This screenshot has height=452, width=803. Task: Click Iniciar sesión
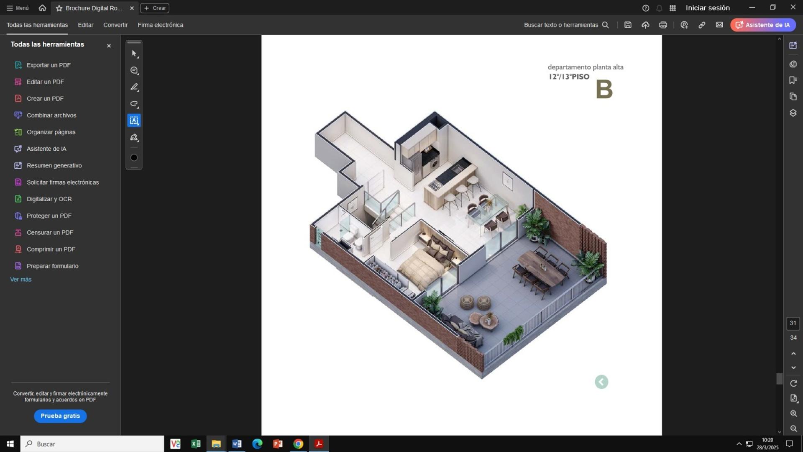pos(708,8)
